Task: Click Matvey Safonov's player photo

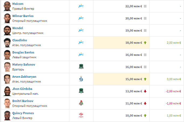Action: 7,67
